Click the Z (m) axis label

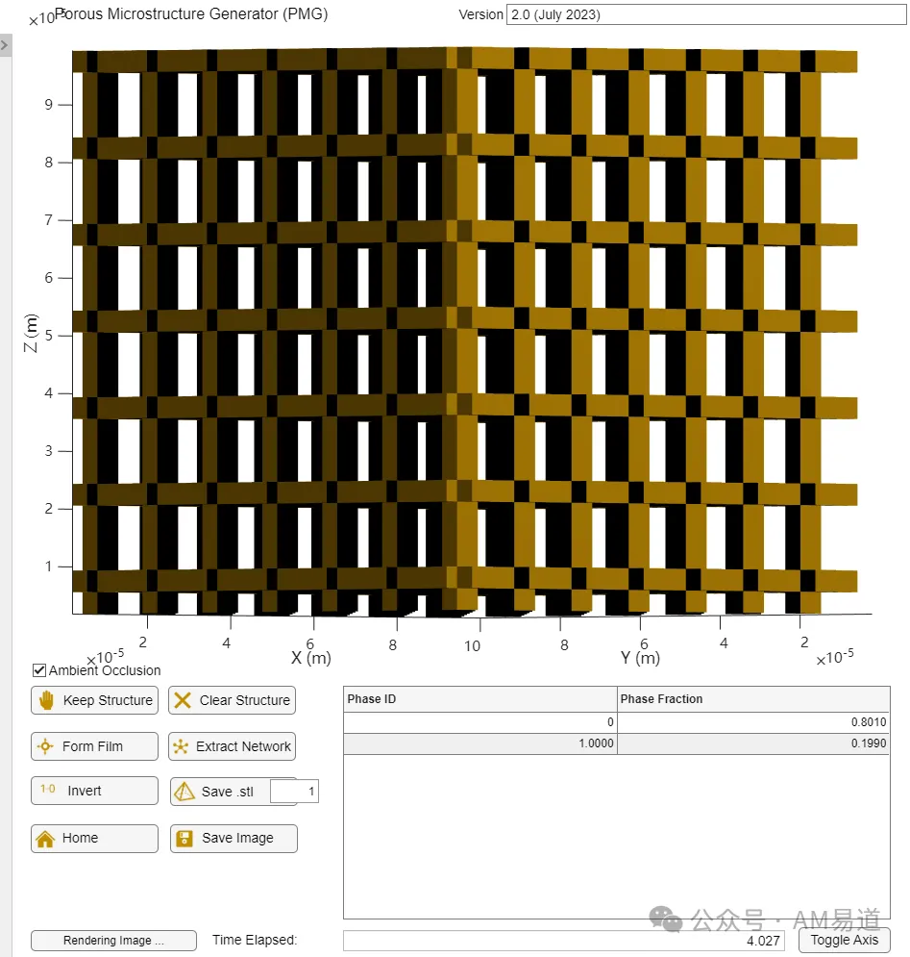click(31, 333)
